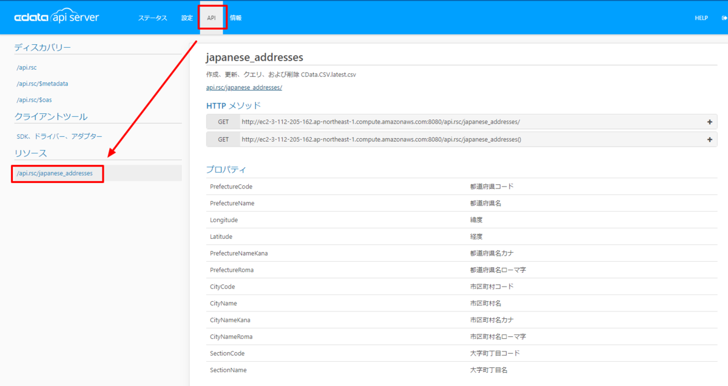The height and width of the screenshot is (386, 728).
Task: Open the 設定 tab
Action: tap(187, 18)
